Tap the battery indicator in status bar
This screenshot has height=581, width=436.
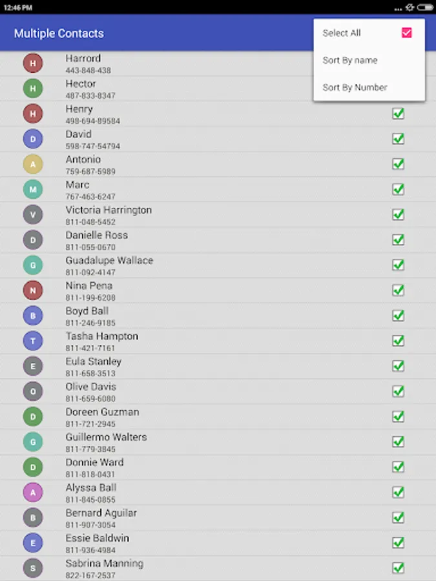425,7
